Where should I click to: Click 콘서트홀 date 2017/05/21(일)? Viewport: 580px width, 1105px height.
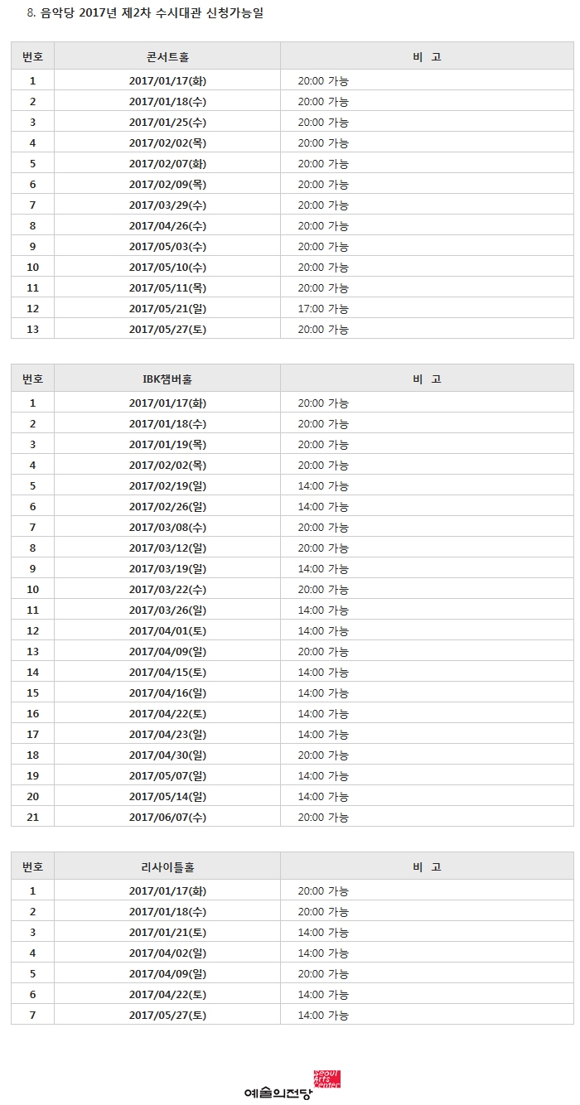click(167, 309)
